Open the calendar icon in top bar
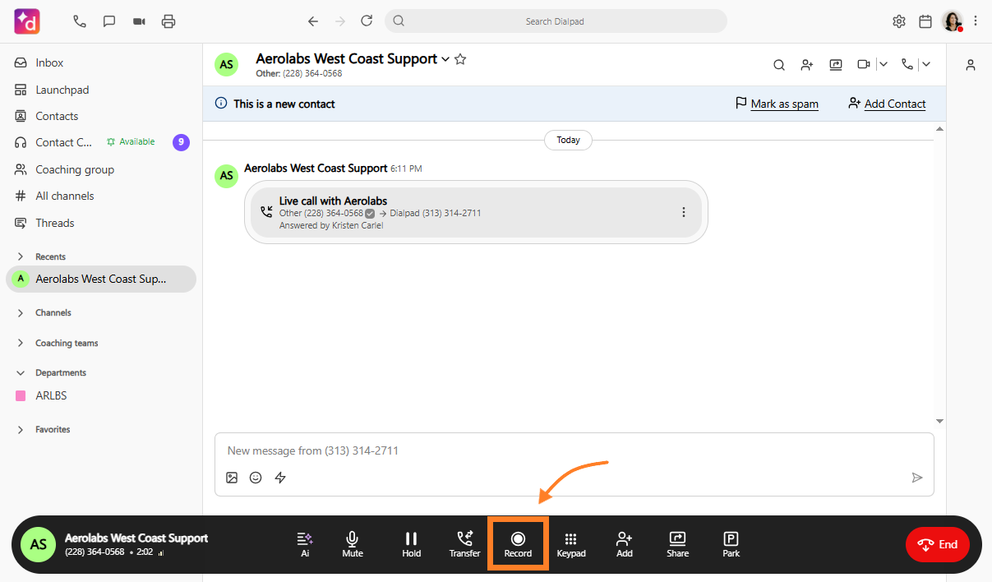 925,21
